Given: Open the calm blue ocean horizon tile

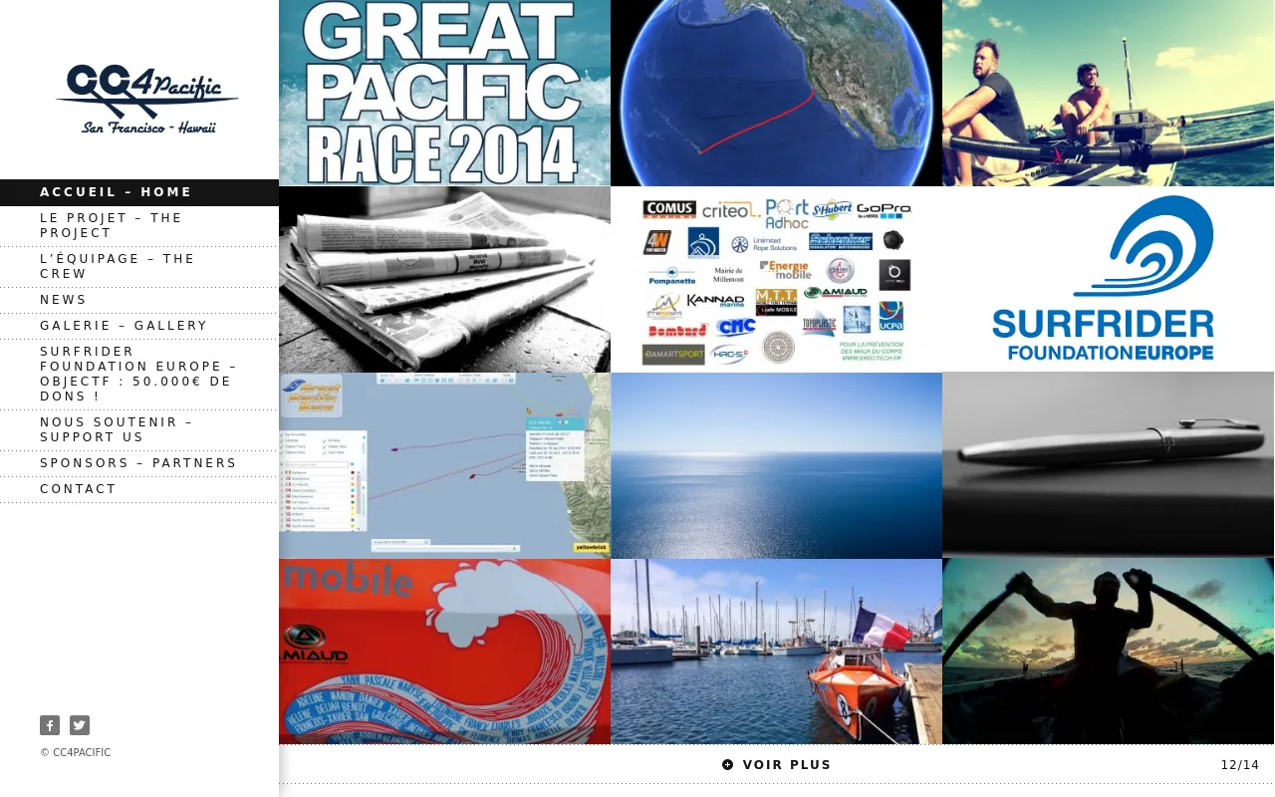Looking at the screenshot, I should [776, 465].
